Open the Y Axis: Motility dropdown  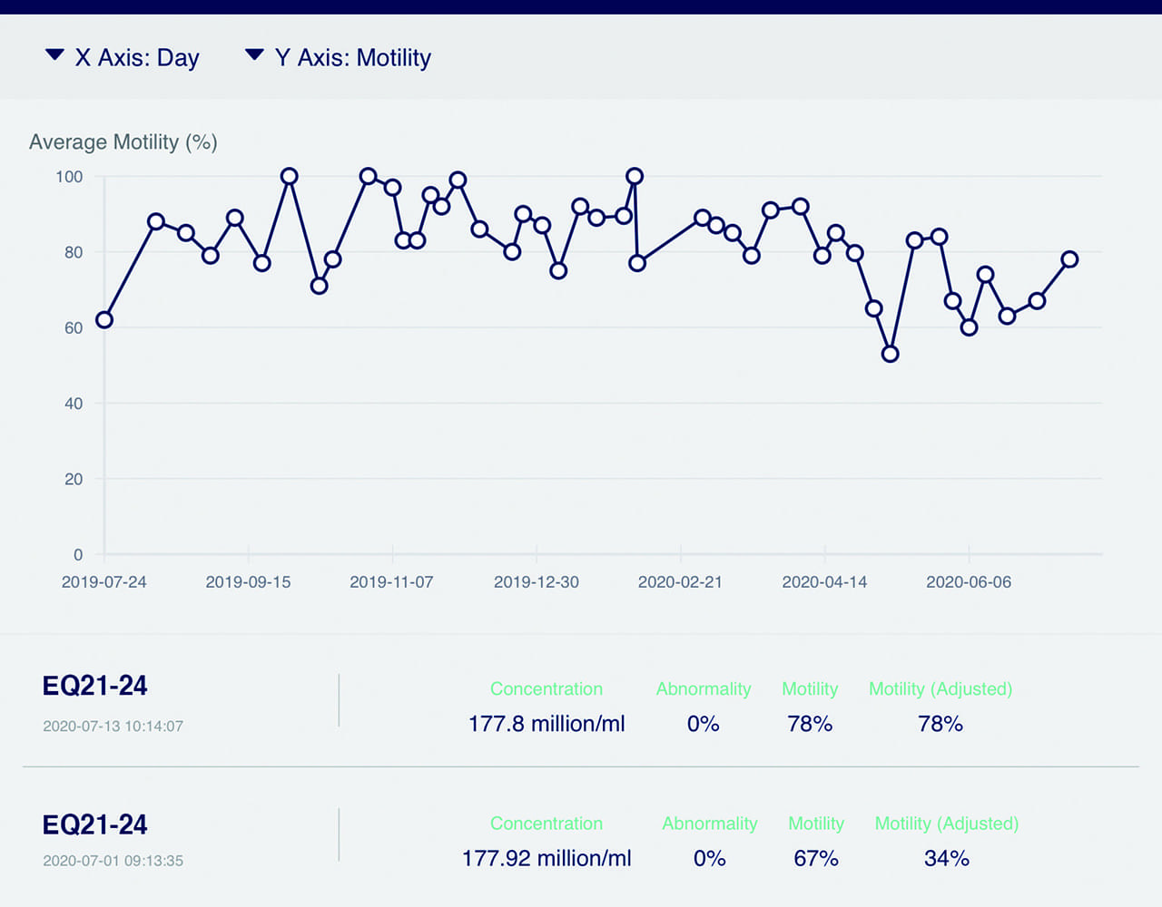339,57
